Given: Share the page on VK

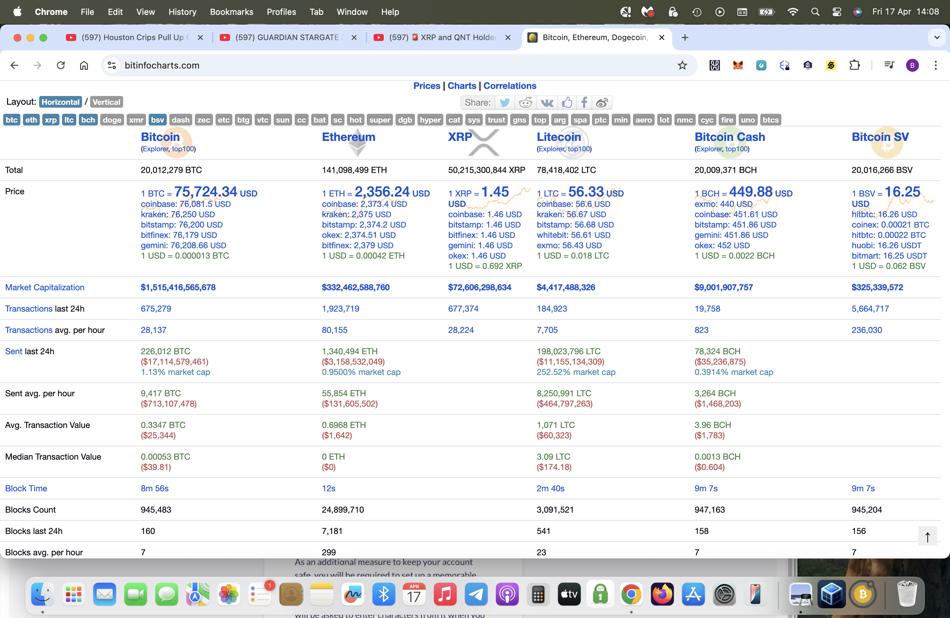Looking at the screenshot, I should click(546, 102).
